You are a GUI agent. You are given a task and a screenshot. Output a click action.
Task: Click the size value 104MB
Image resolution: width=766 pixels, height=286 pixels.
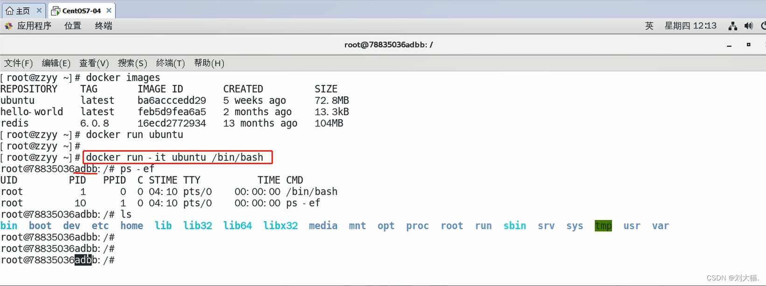[x=329, y=123]
